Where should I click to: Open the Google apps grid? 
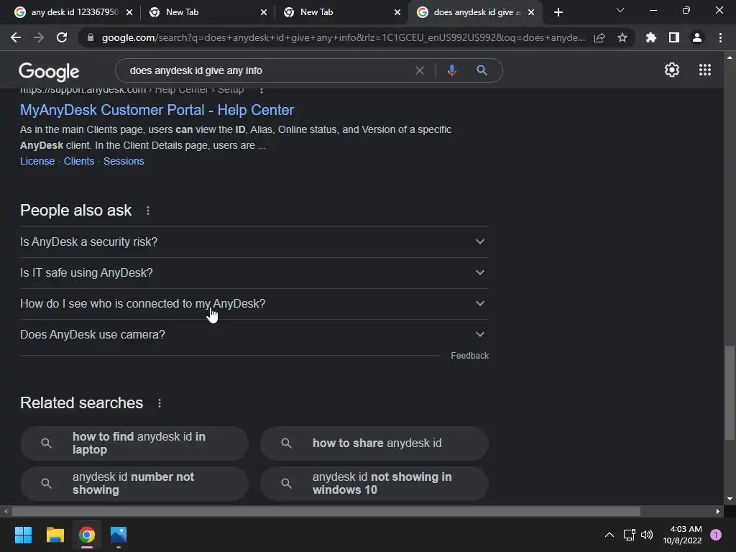705,70
